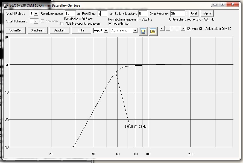The image size is (243, 163).
Task: Click the '-3,0 dB @ 58 Hz' annotation label
Action: click(135, 127)
